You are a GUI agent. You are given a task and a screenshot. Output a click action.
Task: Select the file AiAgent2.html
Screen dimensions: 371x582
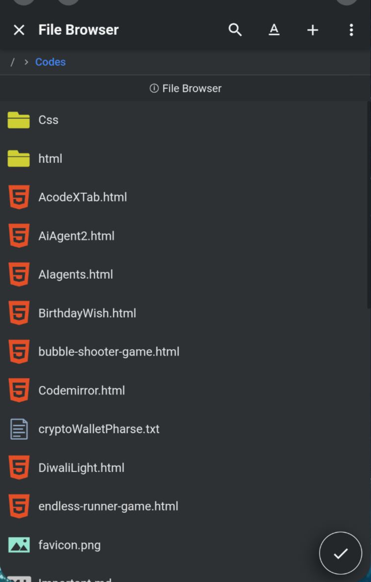[77, 236]
